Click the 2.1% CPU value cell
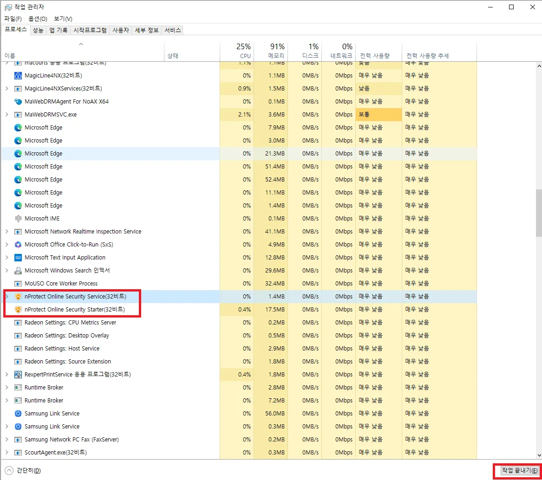This screenshot has height=480, width=542. 237,114
